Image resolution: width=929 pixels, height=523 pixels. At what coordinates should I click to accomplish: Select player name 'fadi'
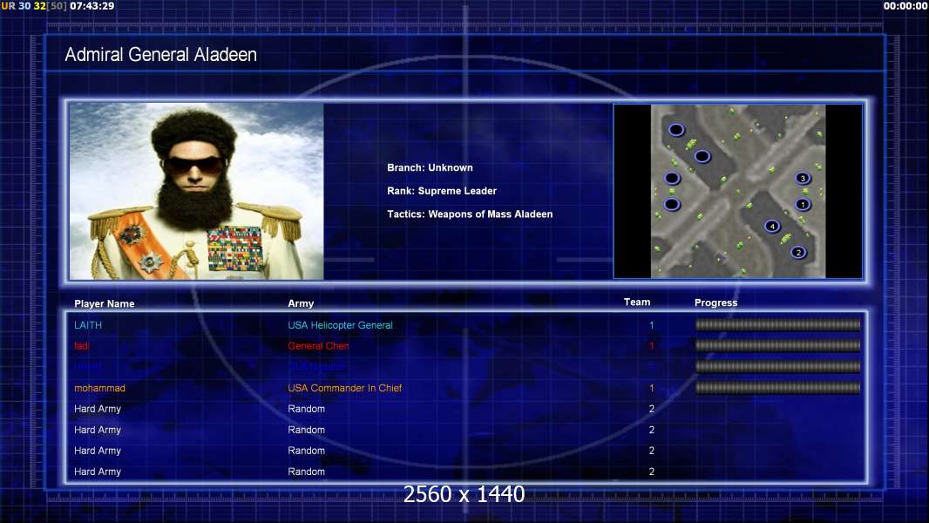pos(82,346)
